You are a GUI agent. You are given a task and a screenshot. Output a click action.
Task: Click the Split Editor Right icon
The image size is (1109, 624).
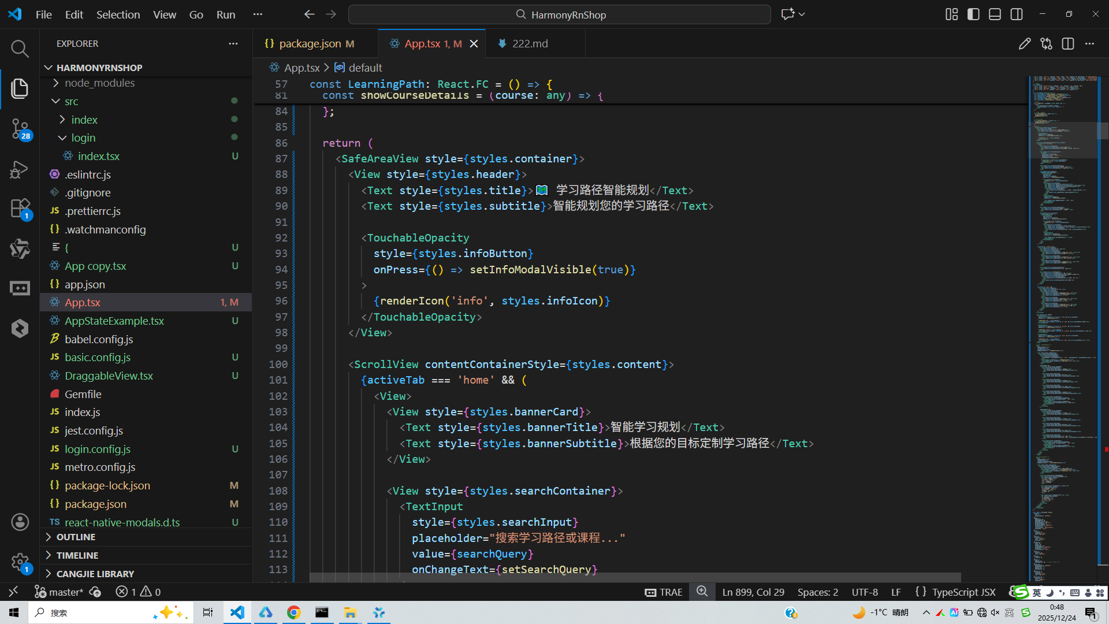coord(1067,44)
